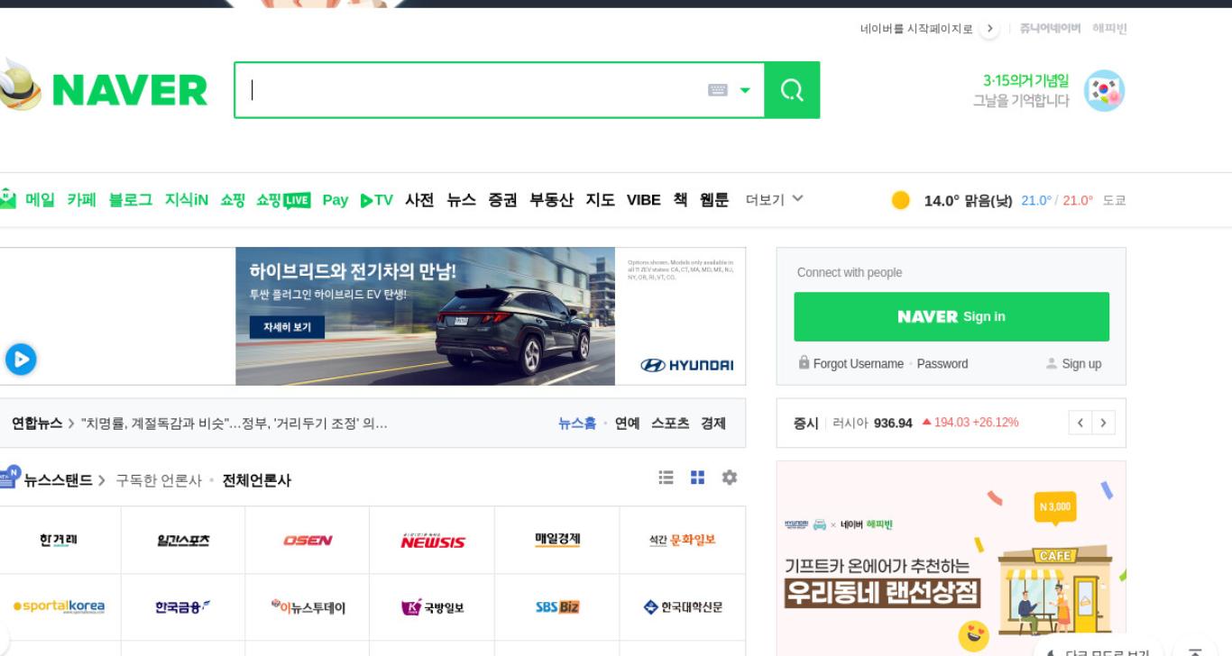The height and width of the screenshot is (656, 1232).
Task: Open the 뉴스 link in navigation
Action: 461,200
